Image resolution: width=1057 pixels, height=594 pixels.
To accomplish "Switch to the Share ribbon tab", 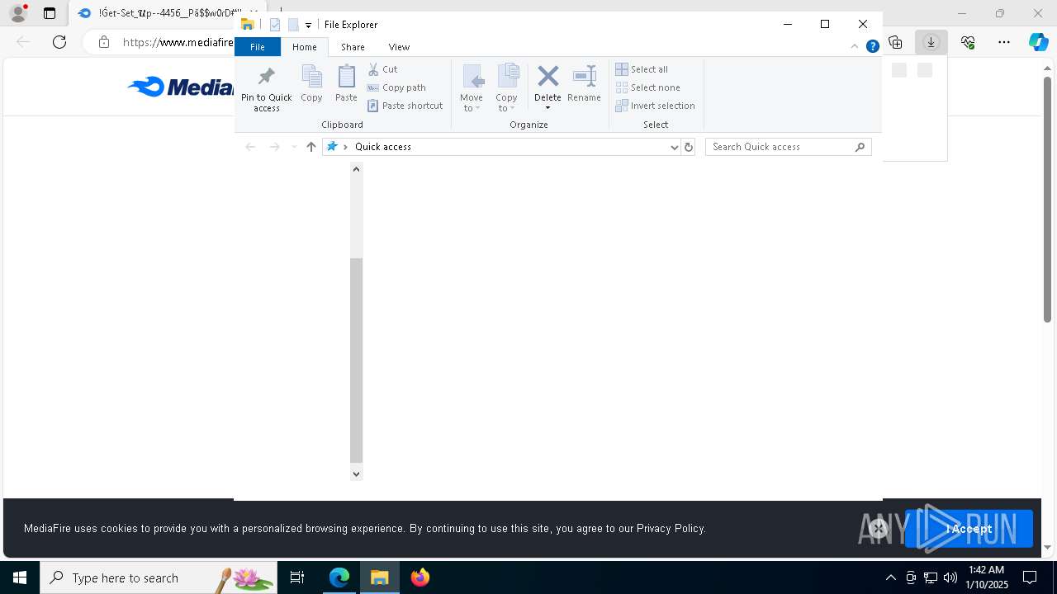I will tap(353, 47).
